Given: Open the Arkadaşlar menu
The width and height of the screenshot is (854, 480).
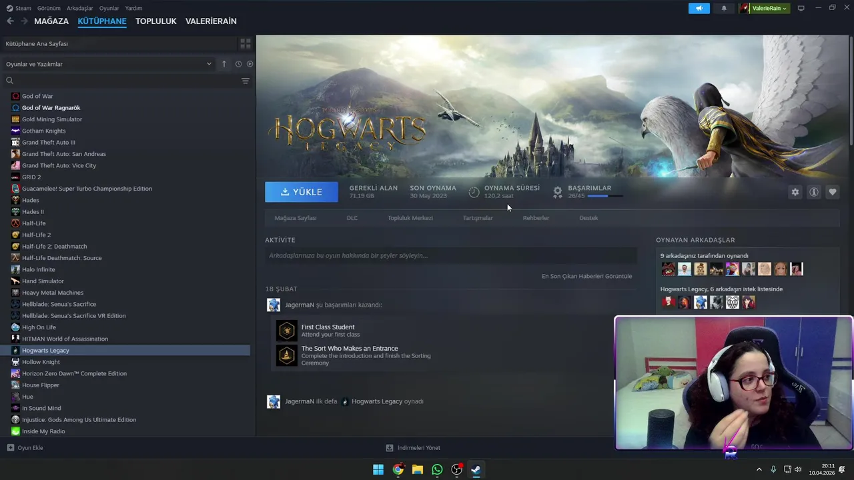Looking at the screenshot, I should (80, 8).
